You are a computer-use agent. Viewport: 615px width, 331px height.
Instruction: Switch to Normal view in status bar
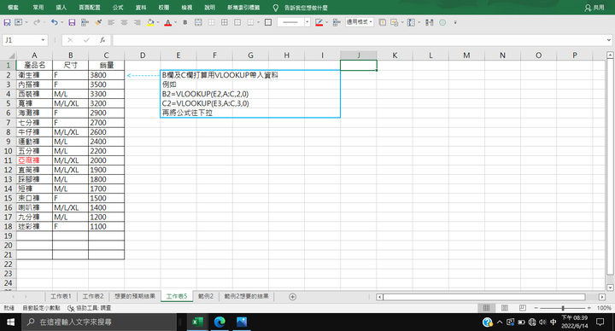[486, 308]
